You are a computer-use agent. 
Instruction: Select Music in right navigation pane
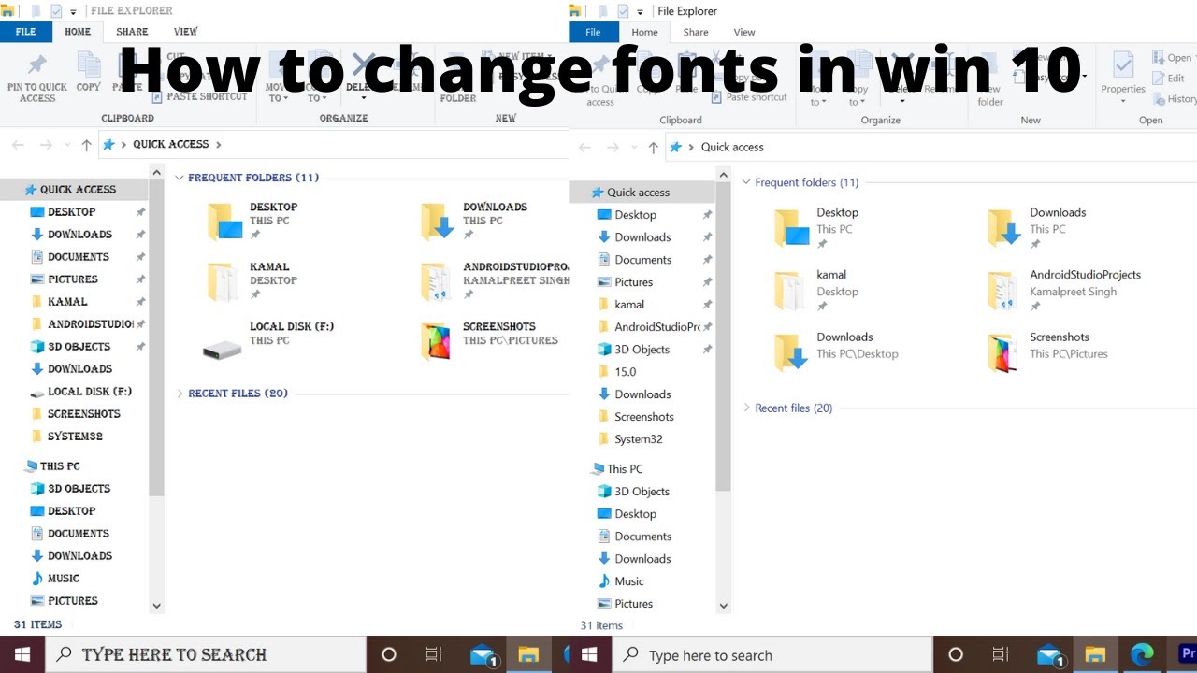[x=629, y=581]
